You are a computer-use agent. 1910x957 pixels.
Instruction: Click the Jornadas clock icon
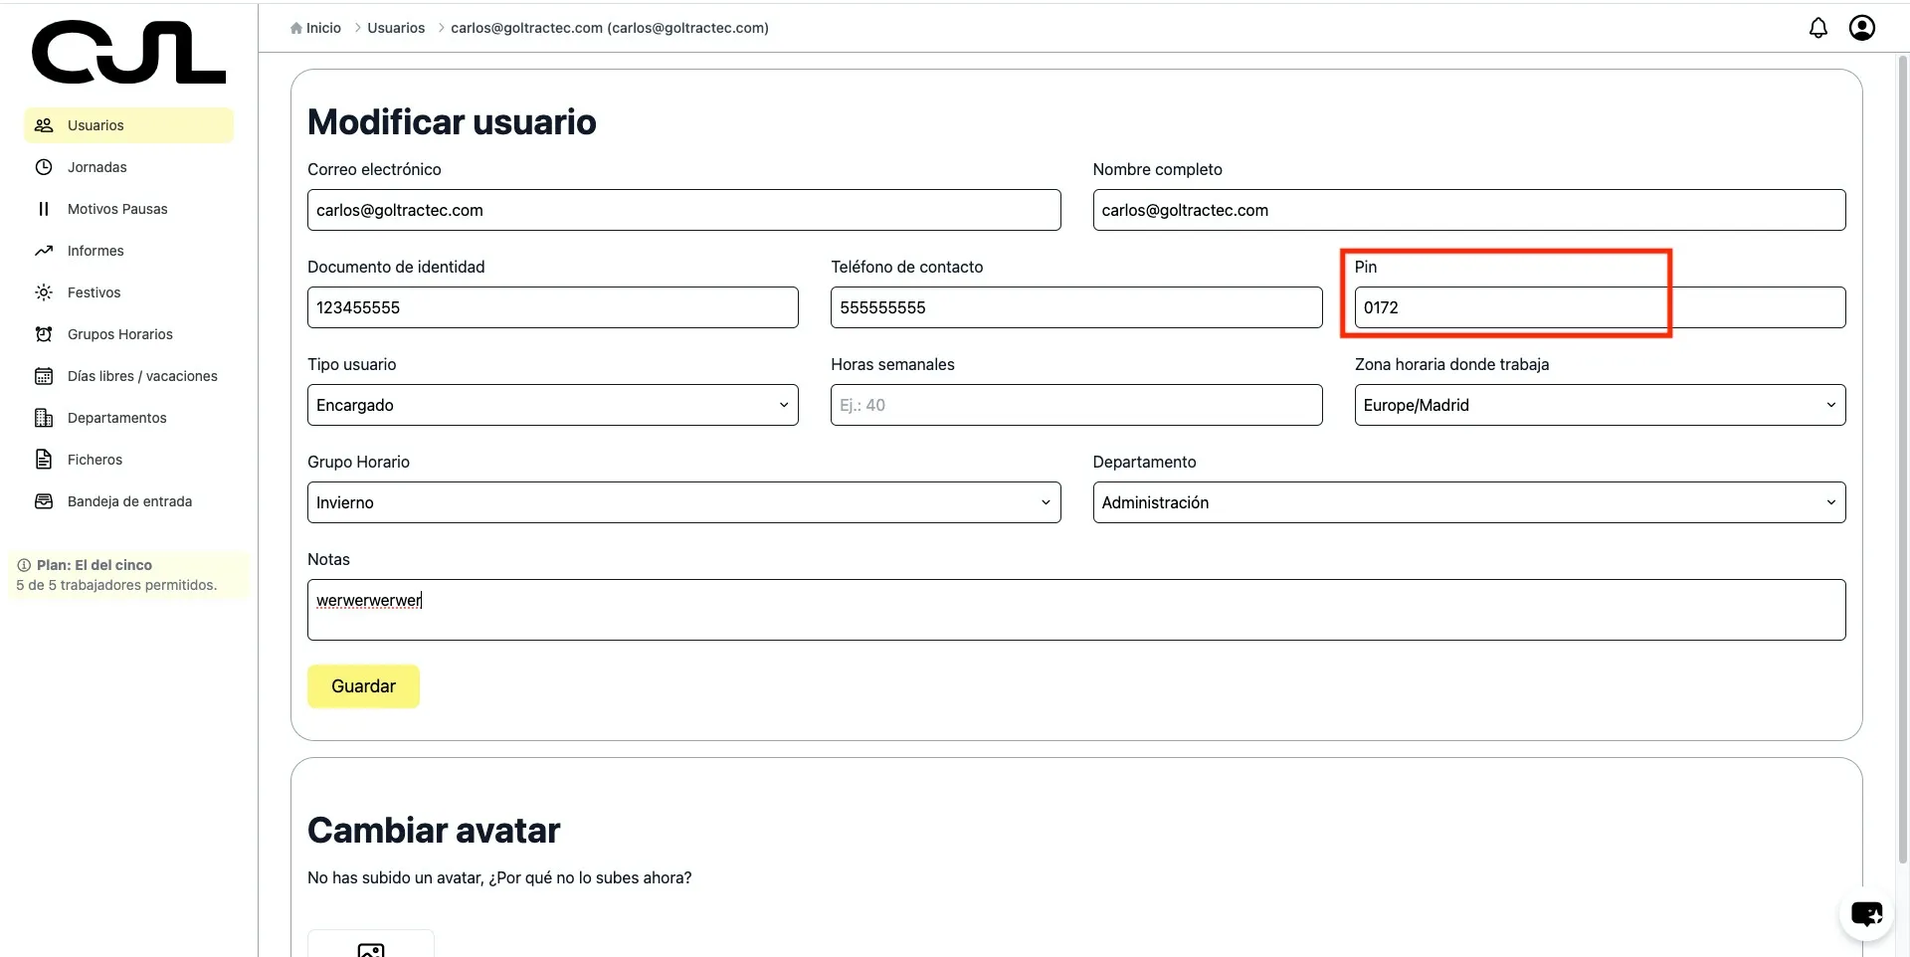tap(44, 167)
